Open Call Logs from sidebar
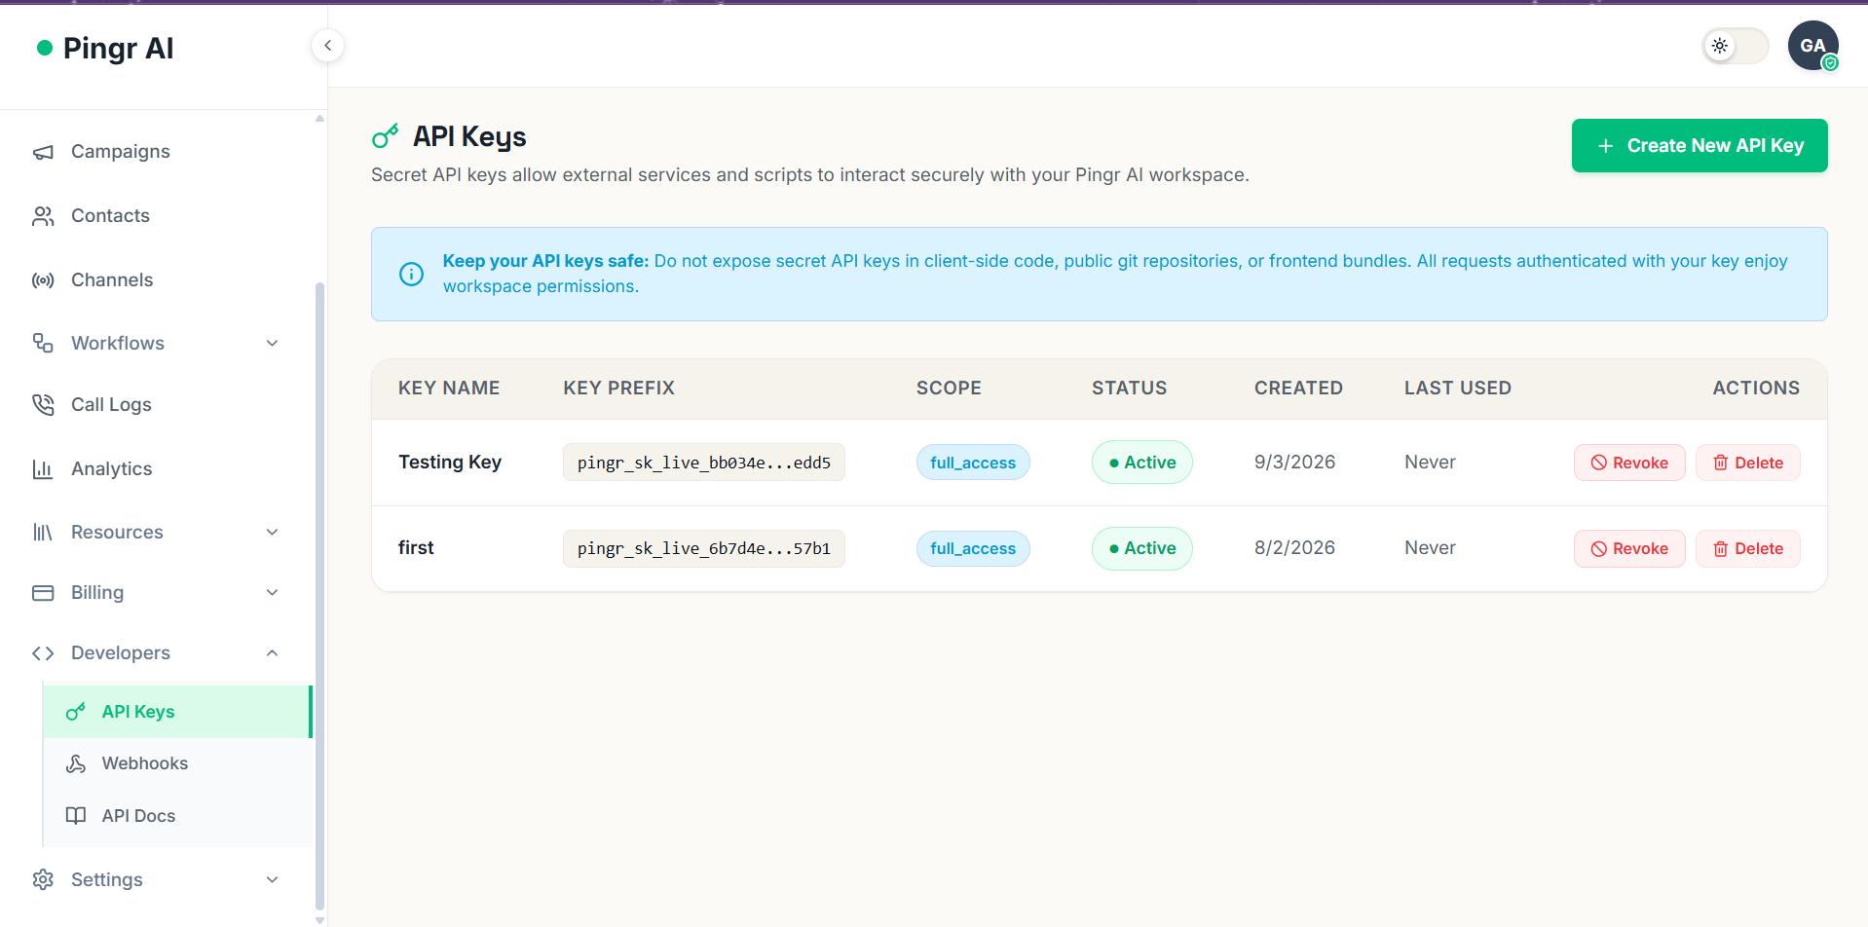The image size is (1868, 927). (x=111, y=404)
